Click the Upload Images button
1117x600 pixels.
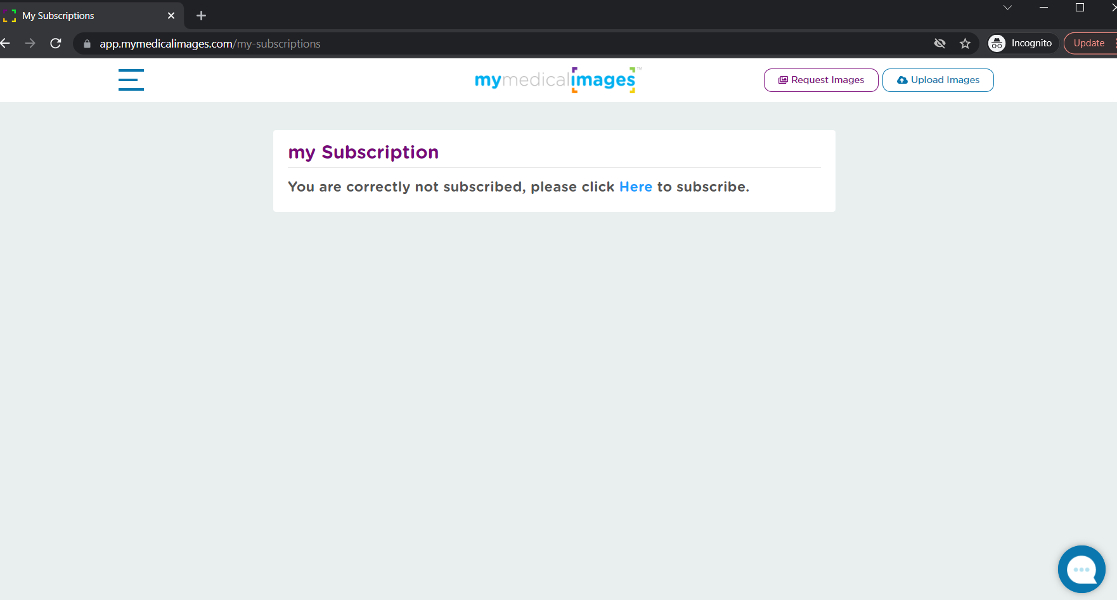click(x=938, y=80)
